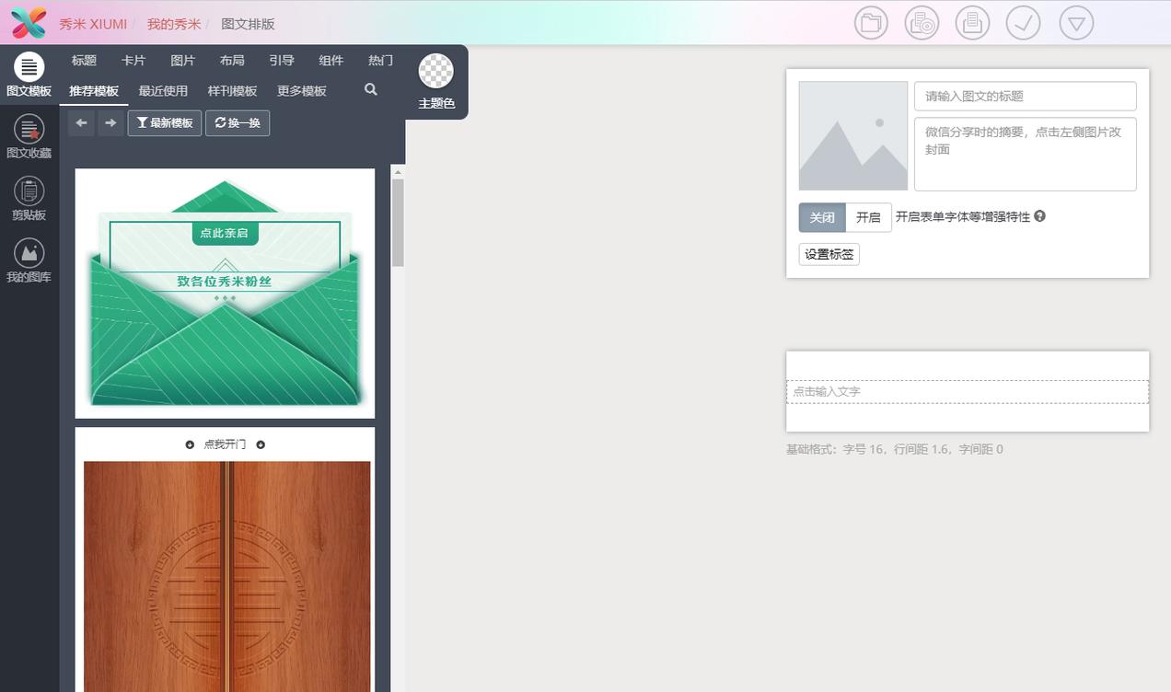
Task: Open 剪贴板 sidebar icon
Action: click(x=29, y=198)
